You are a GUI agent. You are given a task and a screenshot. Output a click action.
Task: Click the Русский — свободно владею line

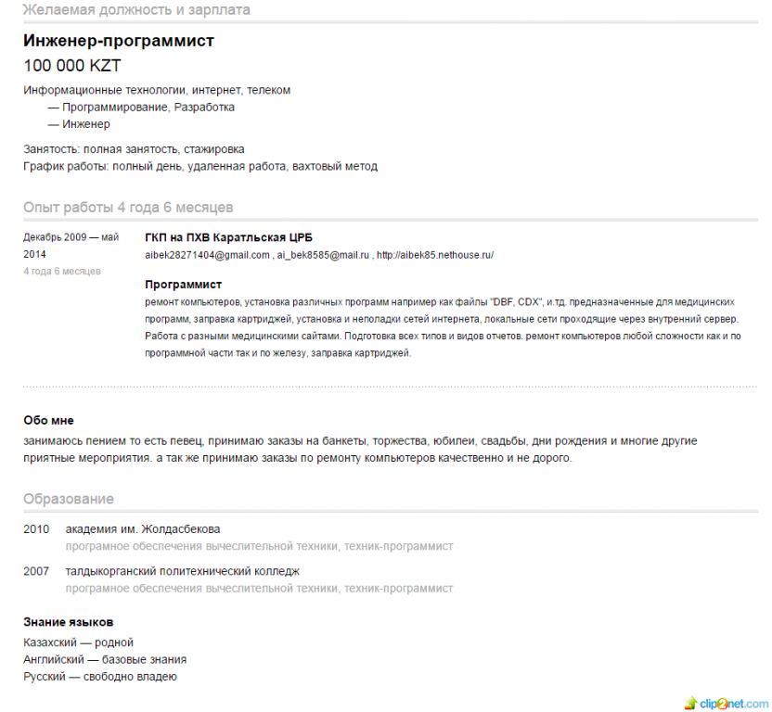[100, 677]
